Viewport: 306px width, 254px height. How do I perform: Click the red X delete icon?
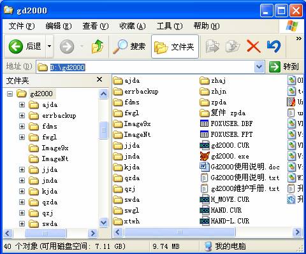point(253,46)
